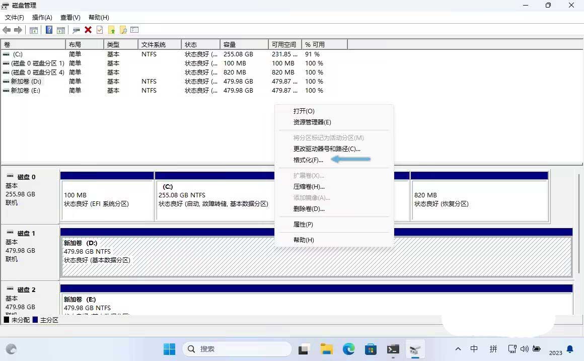The width and height of the screenshot is (584, 361).
Task: Toggle the show/hide console tree icon
Action: tap(34, 30)
